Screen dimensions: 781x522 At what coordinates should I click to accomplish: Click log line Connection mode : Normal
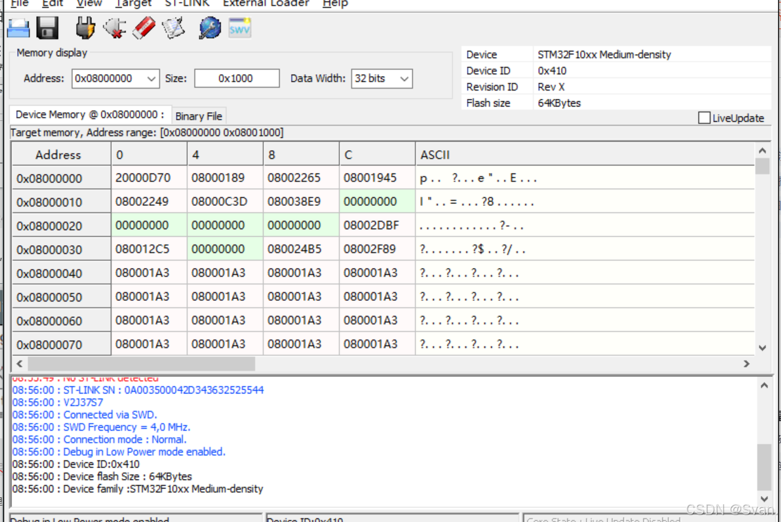(100, 440)
